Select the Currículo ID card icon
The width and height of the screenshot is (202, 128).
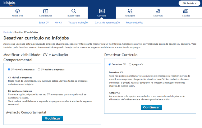(x=102, y=11)
